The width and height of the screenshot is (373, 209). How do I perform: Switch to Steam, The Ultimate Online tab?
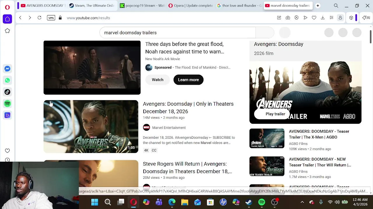92,6
